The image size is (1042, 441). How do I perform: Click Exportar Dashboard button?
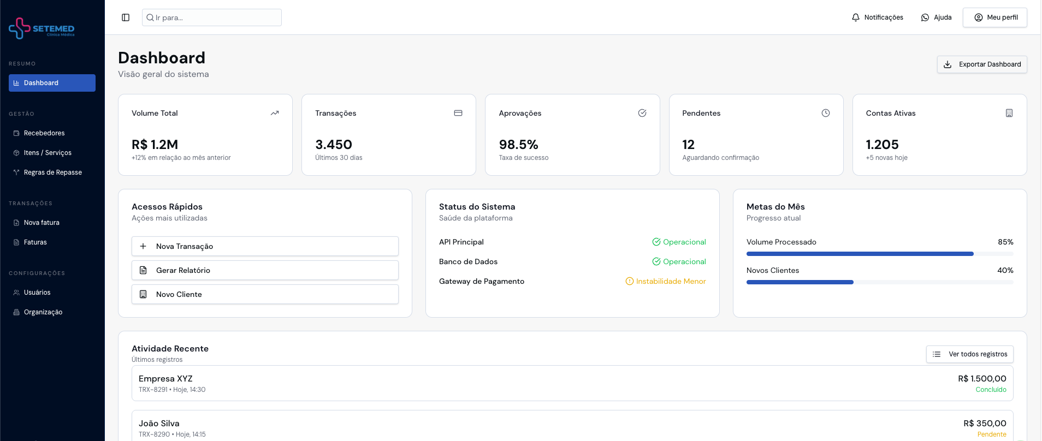click(982, 64)
